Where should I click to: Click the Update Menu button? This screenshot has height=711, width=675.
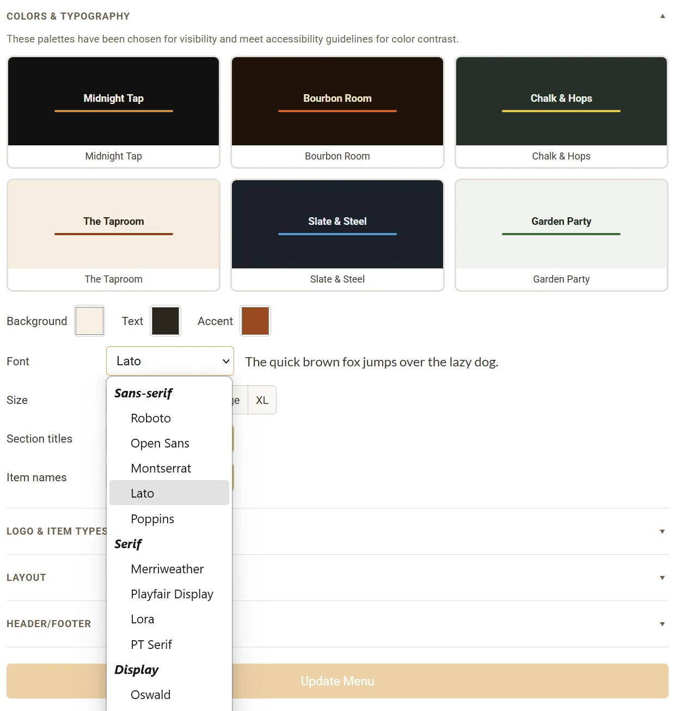click(337, 681)
